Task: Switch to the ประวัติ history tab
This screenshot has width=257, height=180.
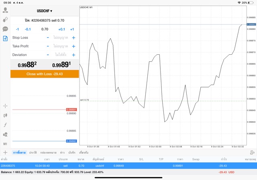Action: 33,153
